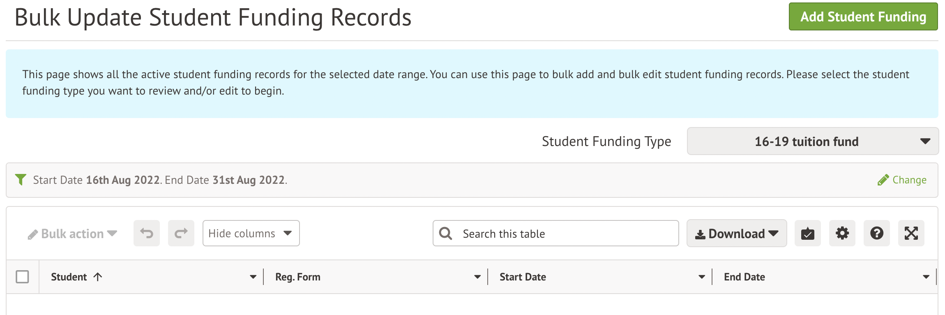Click the Search this table field

(563, 233)
